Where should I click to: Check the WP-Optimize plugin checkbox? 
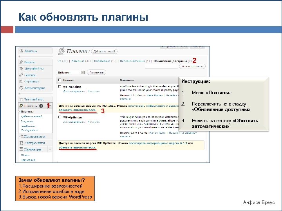click(x=60, y=117)
